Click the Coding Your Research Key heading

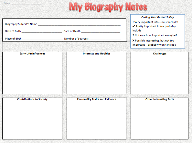point(157,17)
